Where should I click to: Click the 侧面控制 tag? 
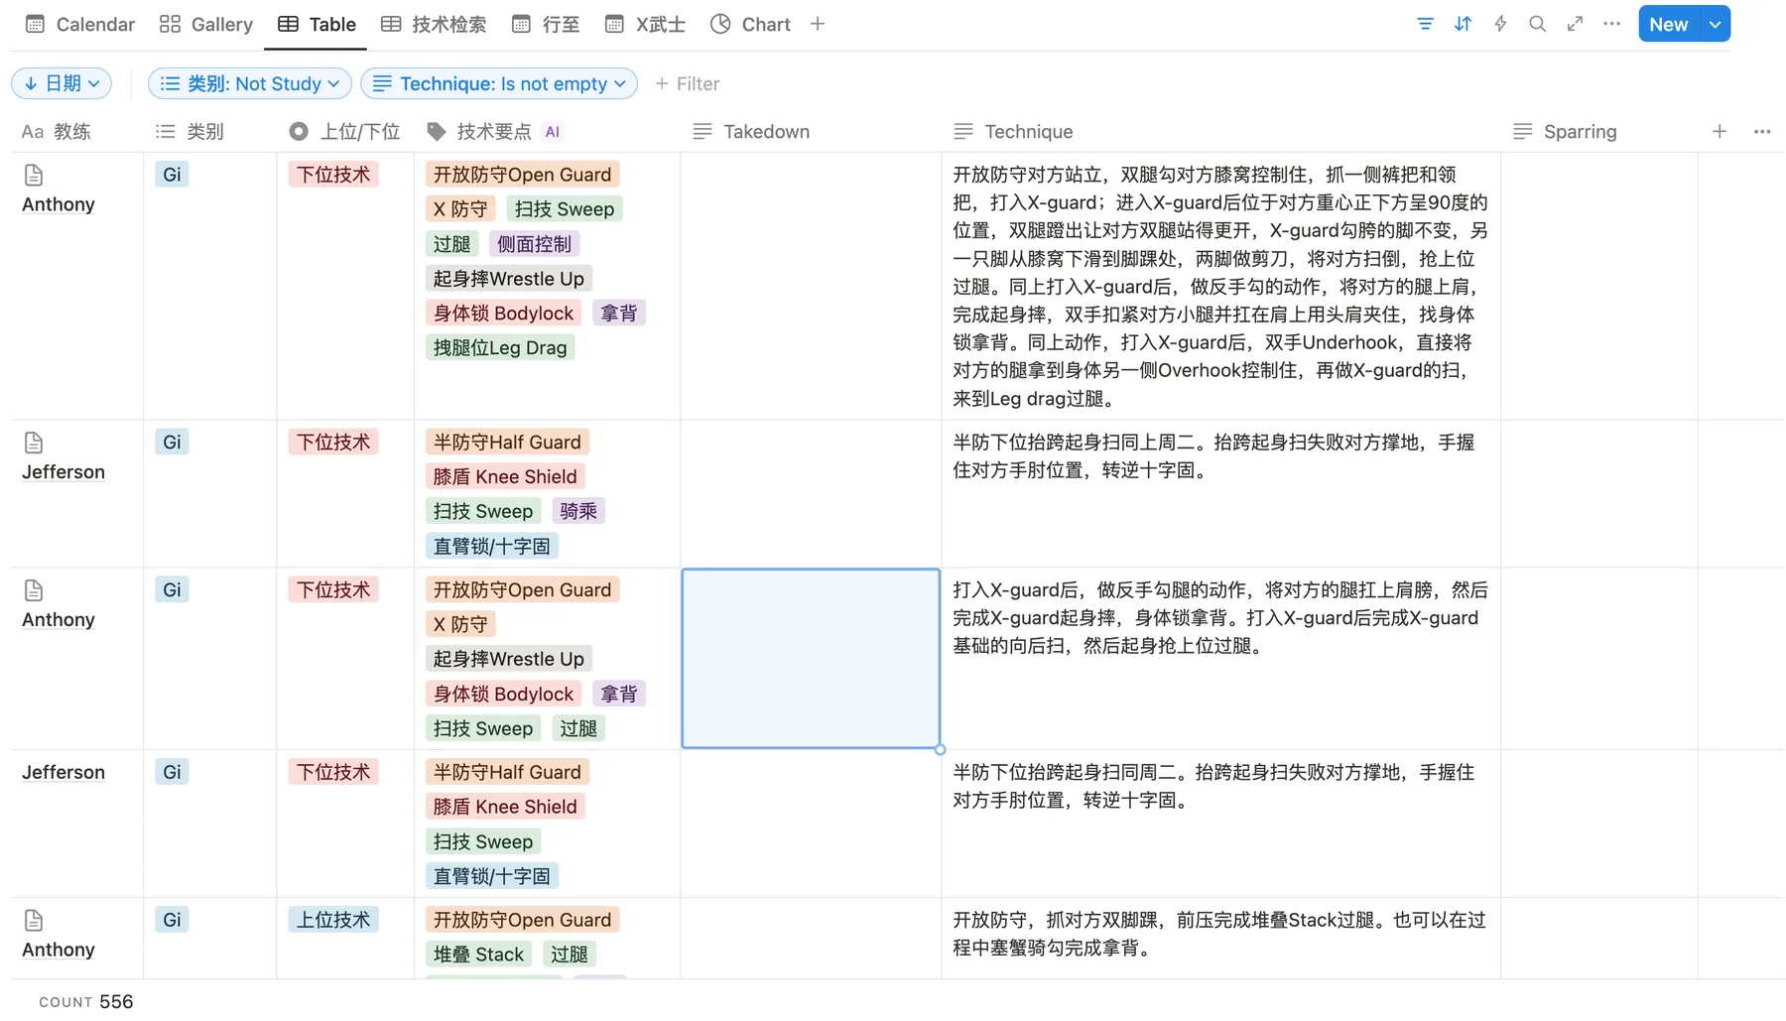(x=534, y=244)
